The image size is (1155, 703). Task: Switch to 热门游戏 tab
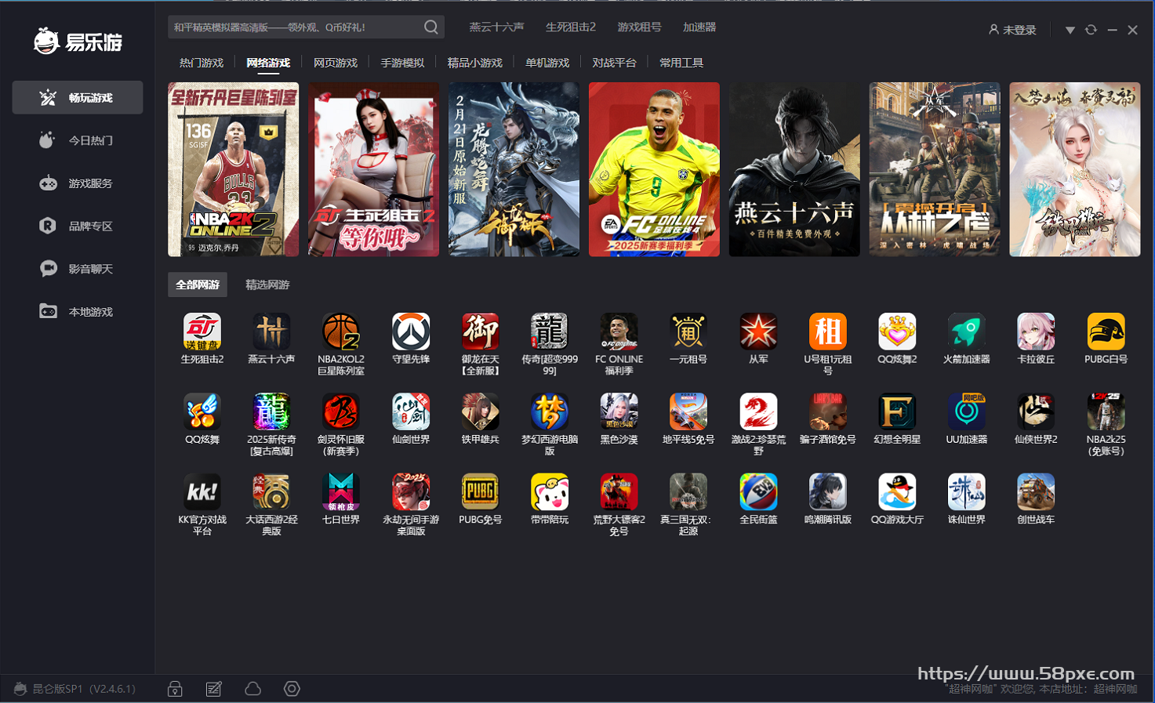tap(202, 63)
